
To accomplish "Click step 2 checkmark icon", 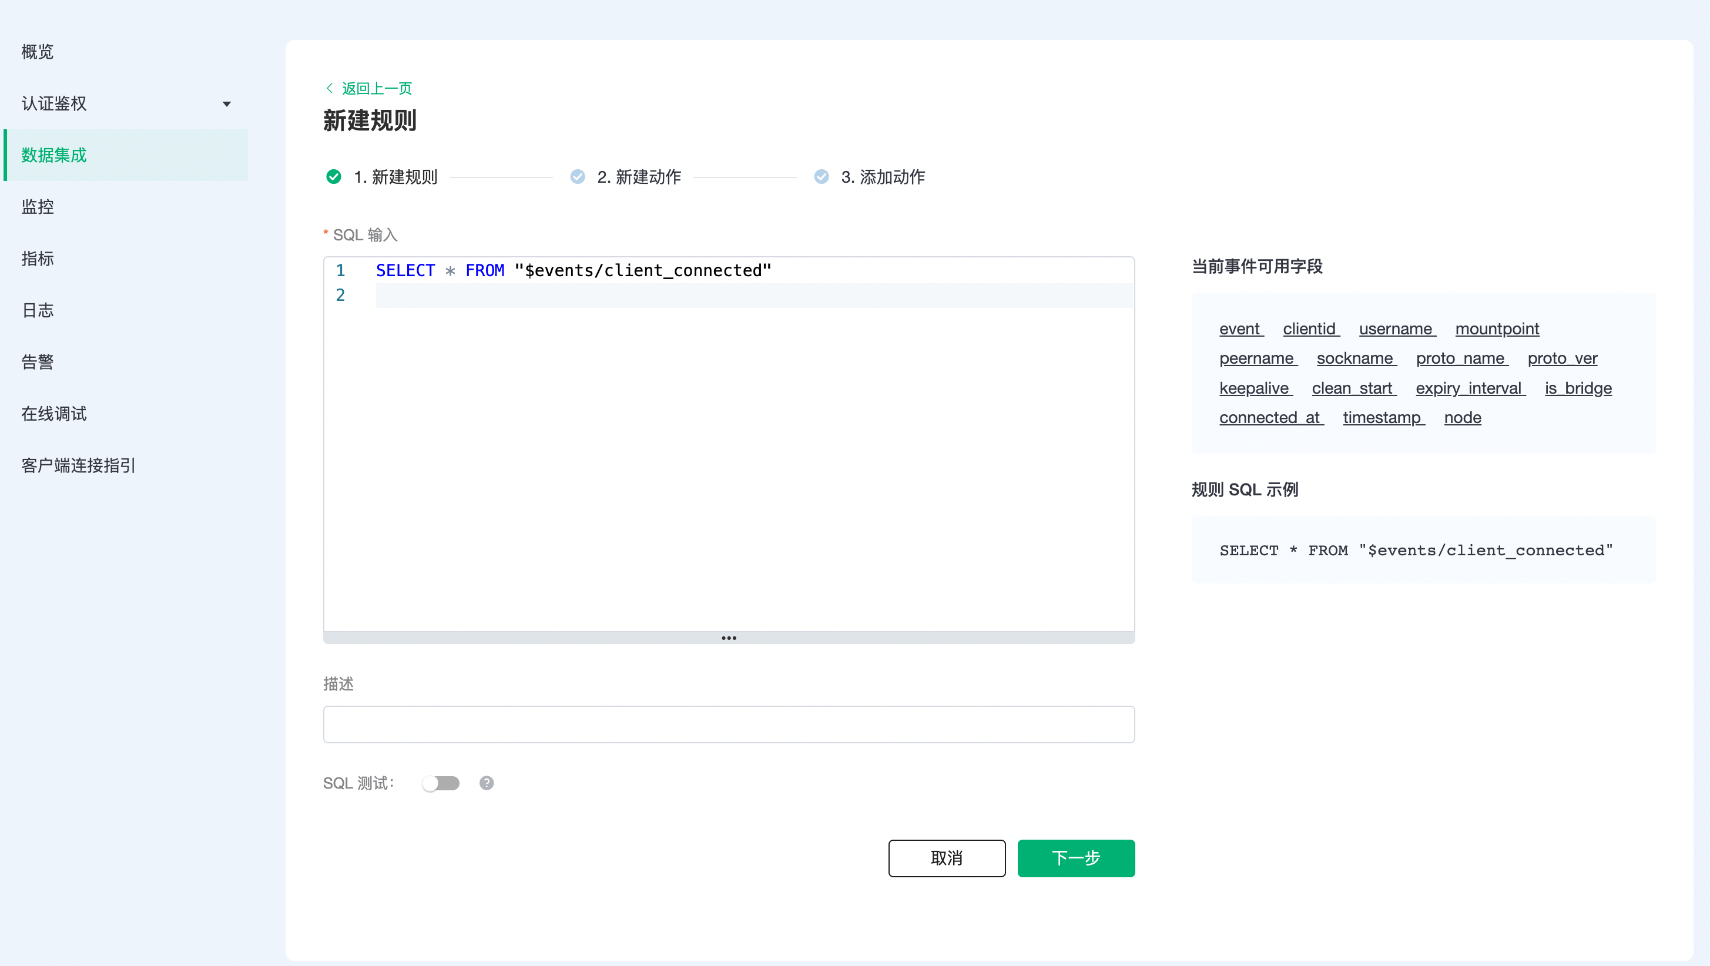I will (x=578, y=177).
